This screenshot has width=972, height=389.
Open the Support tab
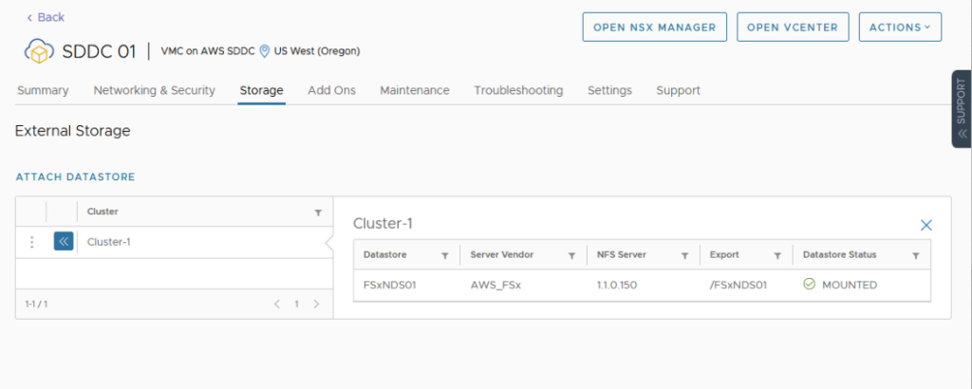click(678, 90)
